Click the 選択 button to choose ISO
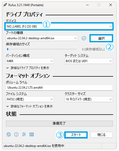The height and width of the screenshot is (151, 119). 101,38
